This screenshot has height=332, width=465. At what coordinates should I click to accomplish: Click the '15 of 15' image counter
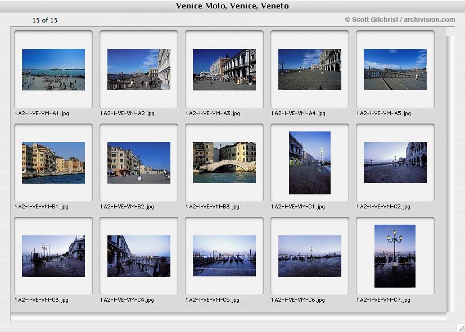click(x=45, y=20)
